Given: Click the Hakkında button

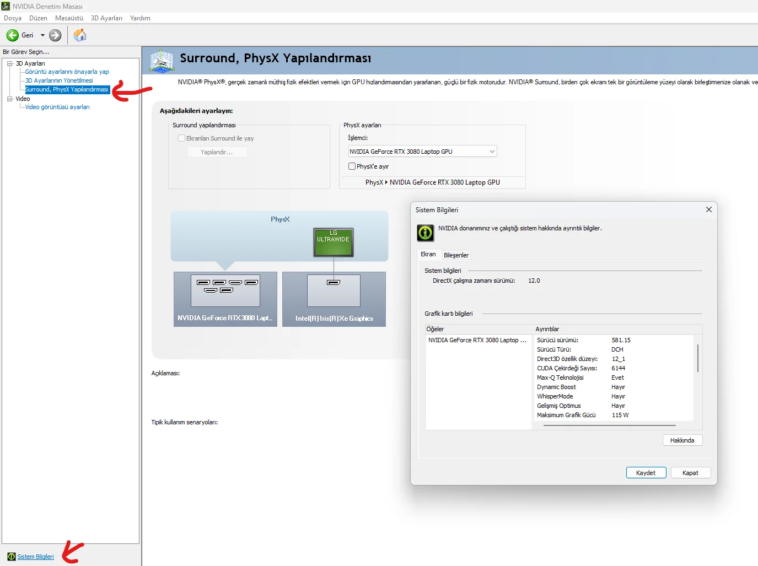Looking at the screenshot, I should pos(682,440).
